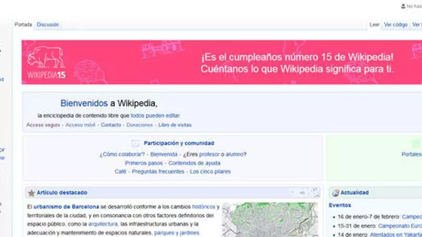Click the Donaciones link
This screenshot has height=237, width=422.
pos(140,125)
